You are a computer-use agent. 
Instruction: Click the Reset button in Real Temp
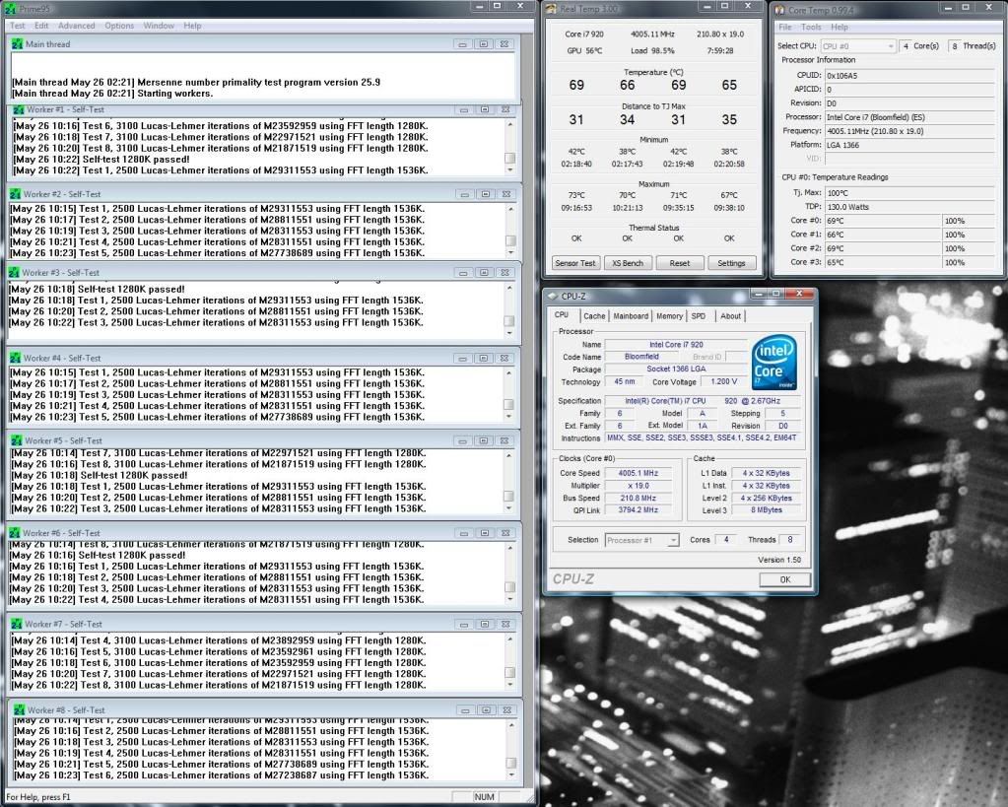coord(680,263)
